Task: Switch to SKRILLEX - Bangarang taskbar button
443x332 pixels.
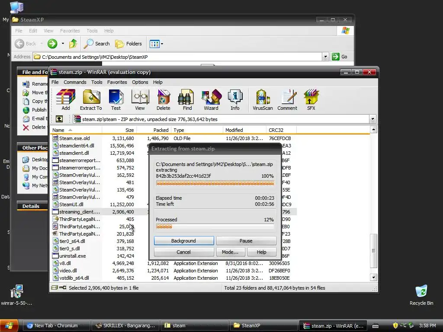Action: [125, 326]
